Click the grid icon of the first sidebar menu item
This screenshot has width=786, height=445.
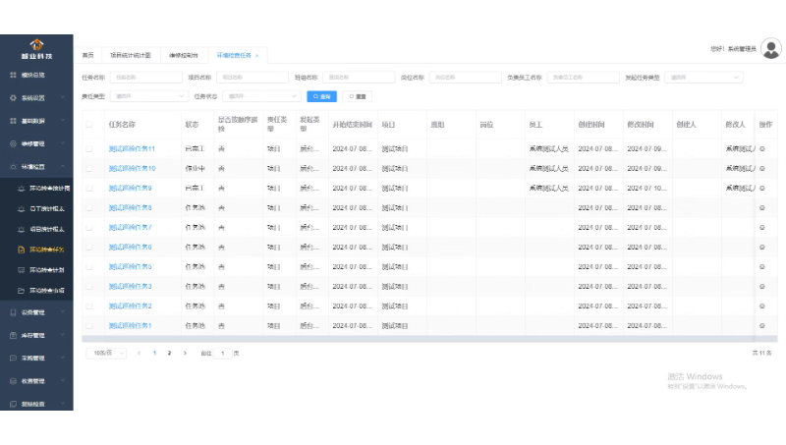14,76
